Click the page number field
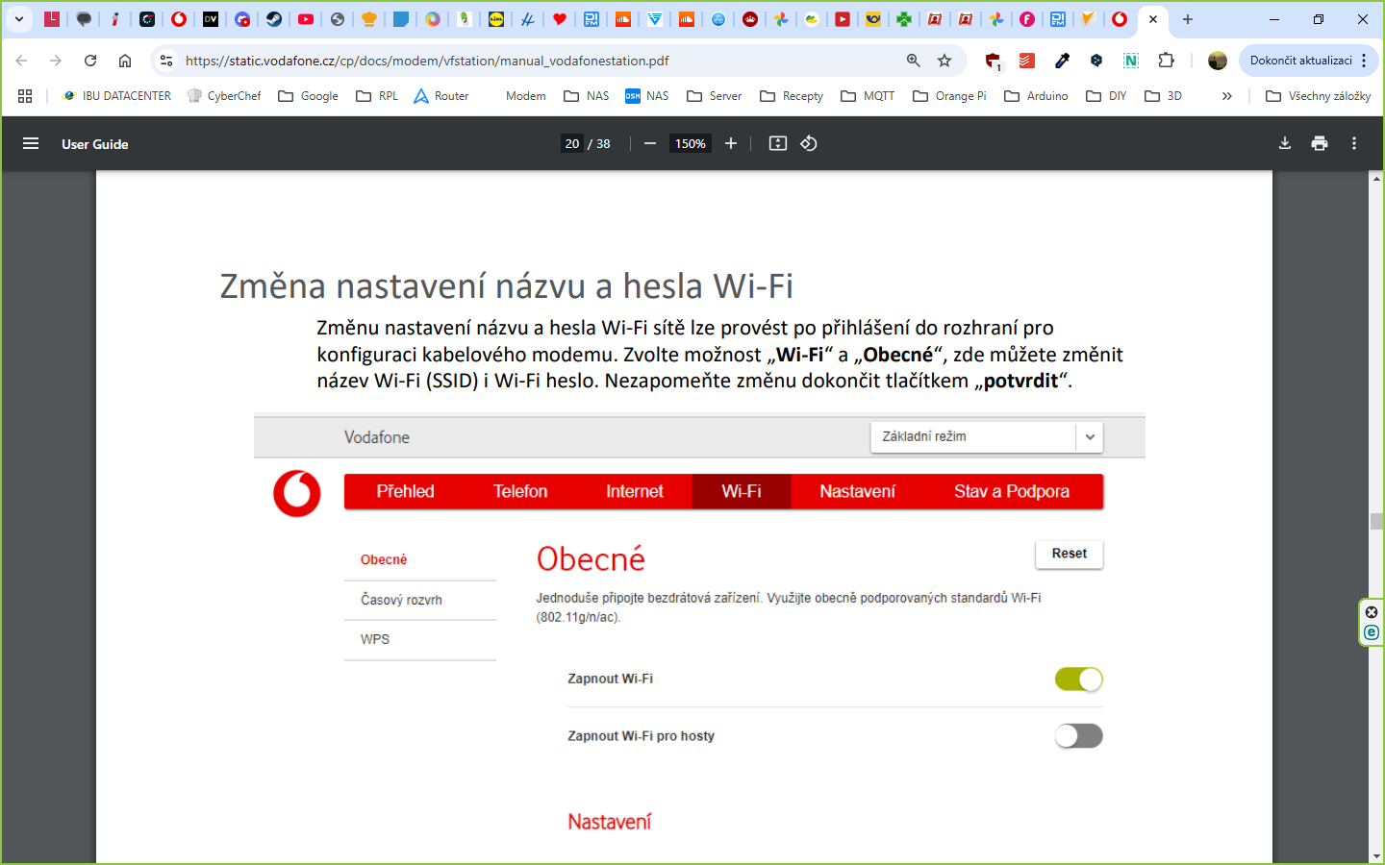The height and width of the screenshot is (865, 1385). (x=572, y=144)
